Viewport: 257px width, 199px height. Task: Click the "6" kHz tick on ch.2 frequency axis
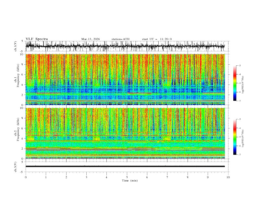[x=23, y=128]
